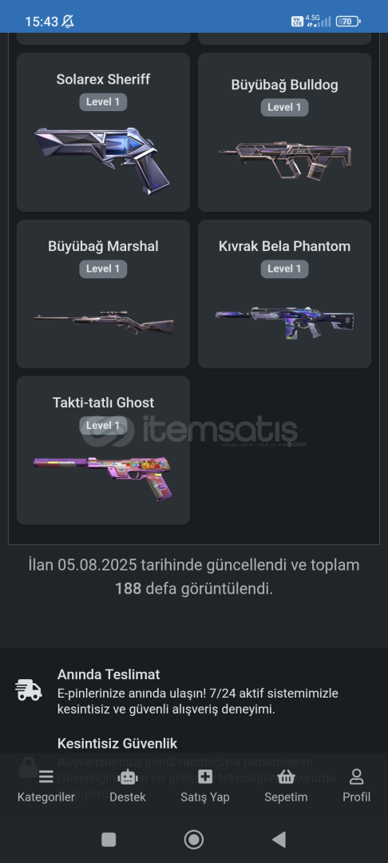Image resolution: width=388 pixels, height=863 pixels.
Task: Select the Büyübağ Bulldog skin image
Action: 285,160
